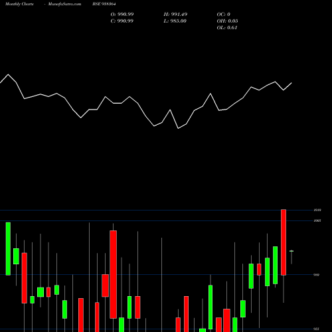Click the '955' price axis label
The image size is (332, 332).
pyautogui.click(x=316, y=329)
